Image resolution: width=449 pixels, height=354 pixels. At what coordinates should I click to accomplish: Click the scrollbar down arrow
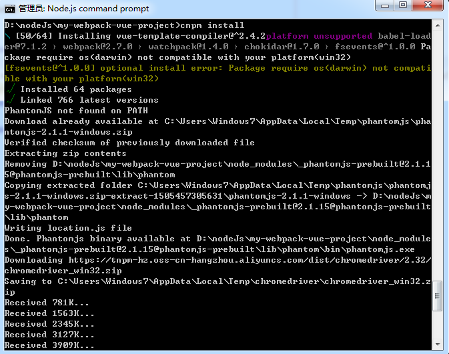(x=438, y=344)
